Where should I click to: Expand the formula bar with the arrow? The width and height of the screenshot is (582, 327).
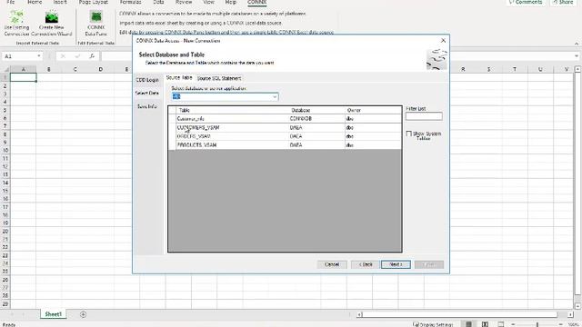(x=577, y=56)
